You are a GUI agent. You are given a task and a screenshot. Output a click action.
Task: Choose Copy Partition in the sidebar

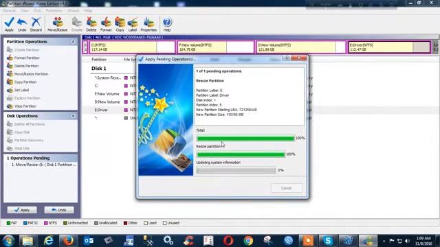(25, 82)
